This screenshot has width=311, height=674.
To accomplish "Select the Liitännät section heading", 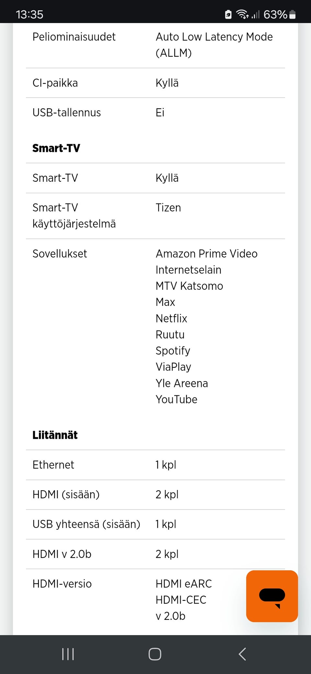I will tap(55, 435).
